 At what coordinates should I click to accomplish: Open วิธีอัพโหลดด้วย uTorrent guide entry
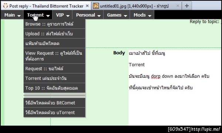[x=54, y=112]
